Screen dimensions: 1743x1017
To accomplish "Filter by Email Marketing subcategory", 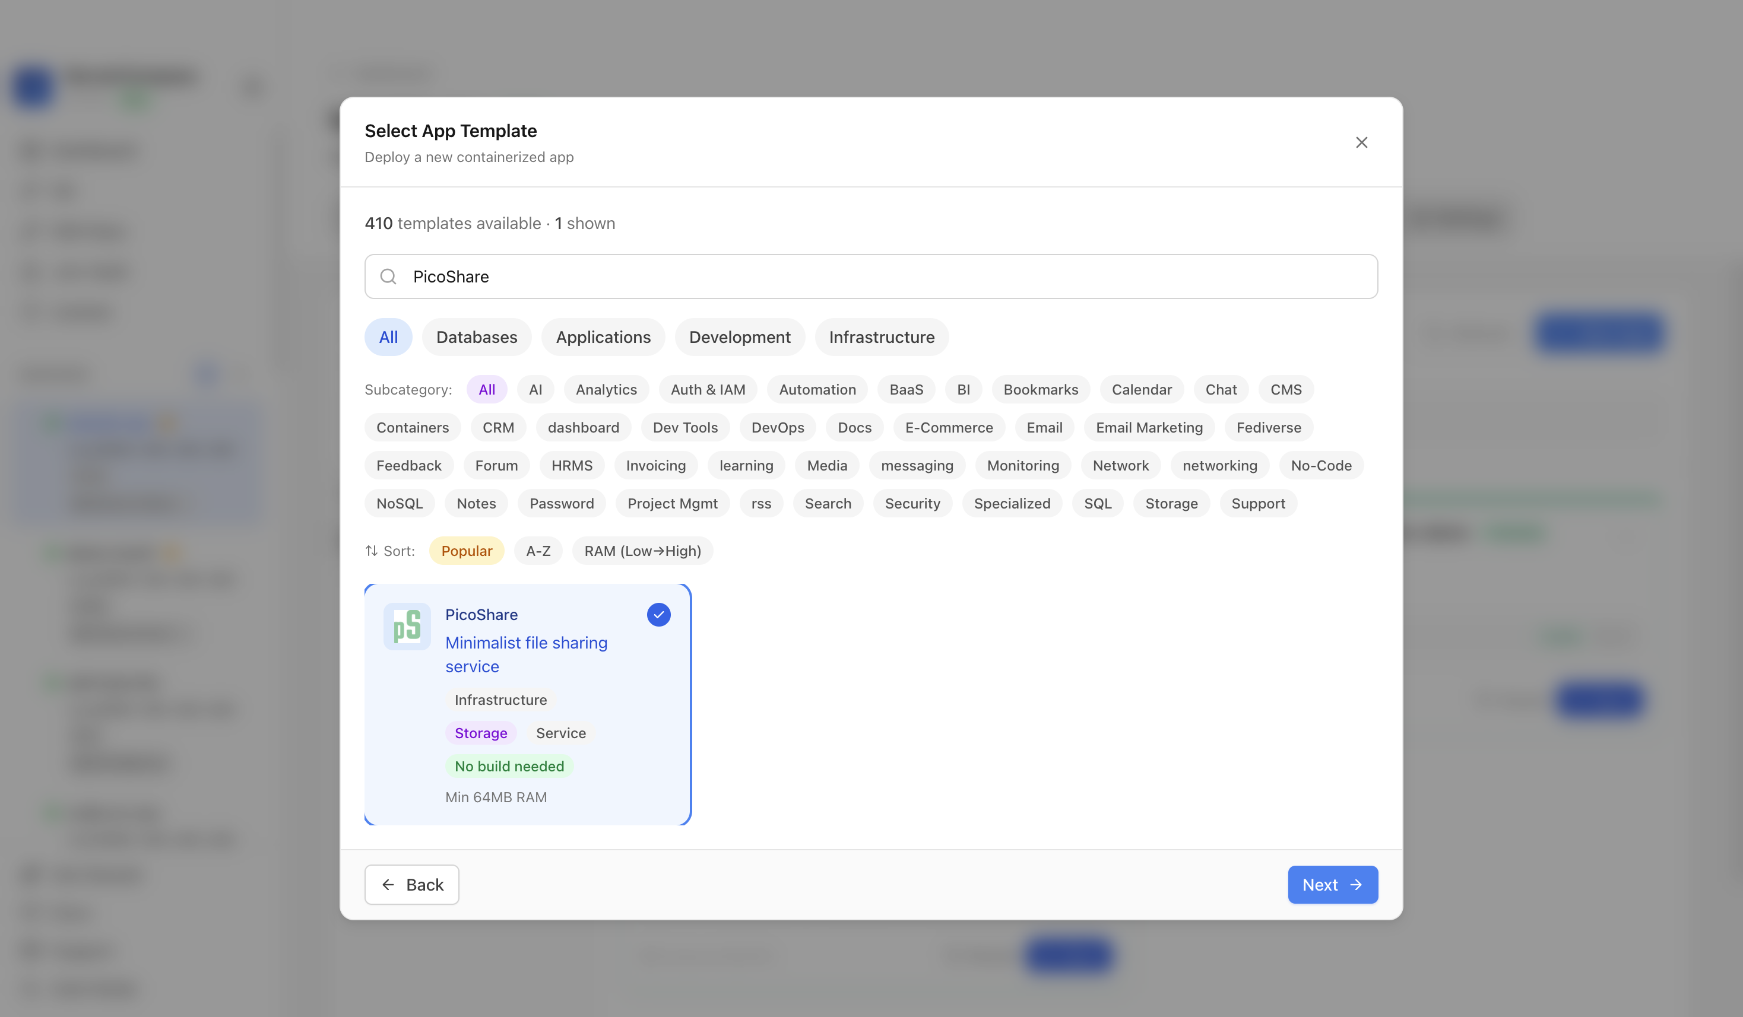I will 1149,427.
